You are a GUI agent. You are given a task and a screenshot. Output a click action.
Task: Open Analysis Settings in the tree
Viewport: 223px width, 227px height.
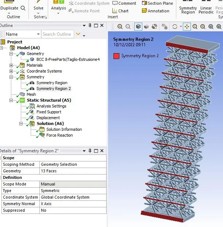[51, 106]
